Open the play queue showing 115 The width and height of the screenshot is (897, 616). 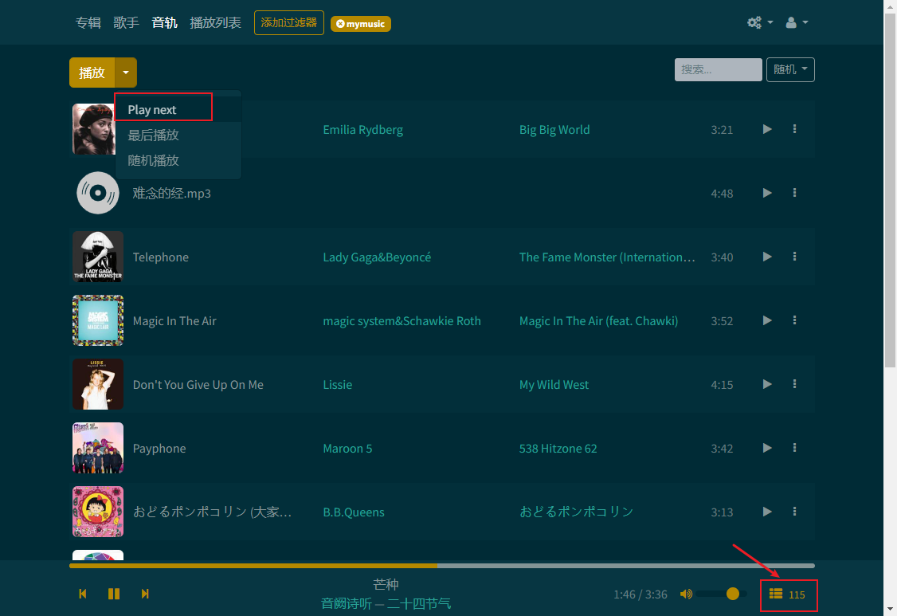pyautogui.click(x=787, y=594)
